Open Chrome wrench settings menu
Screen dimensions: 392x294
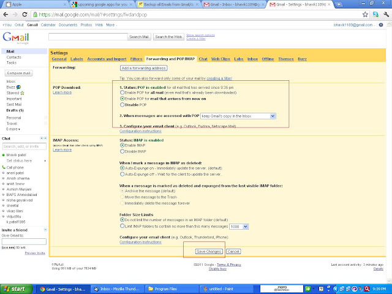[x=386, y=15]
